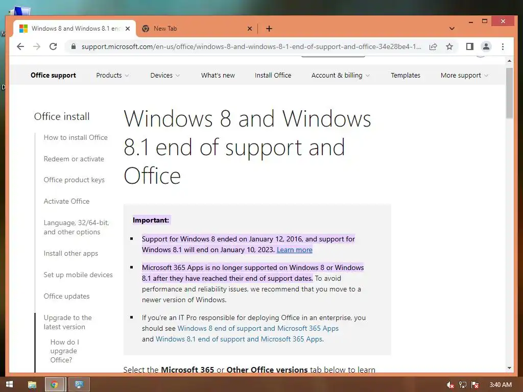The image size is (523, 392).
Task: Expand the More support menu
Action: [x=464, y=76]
